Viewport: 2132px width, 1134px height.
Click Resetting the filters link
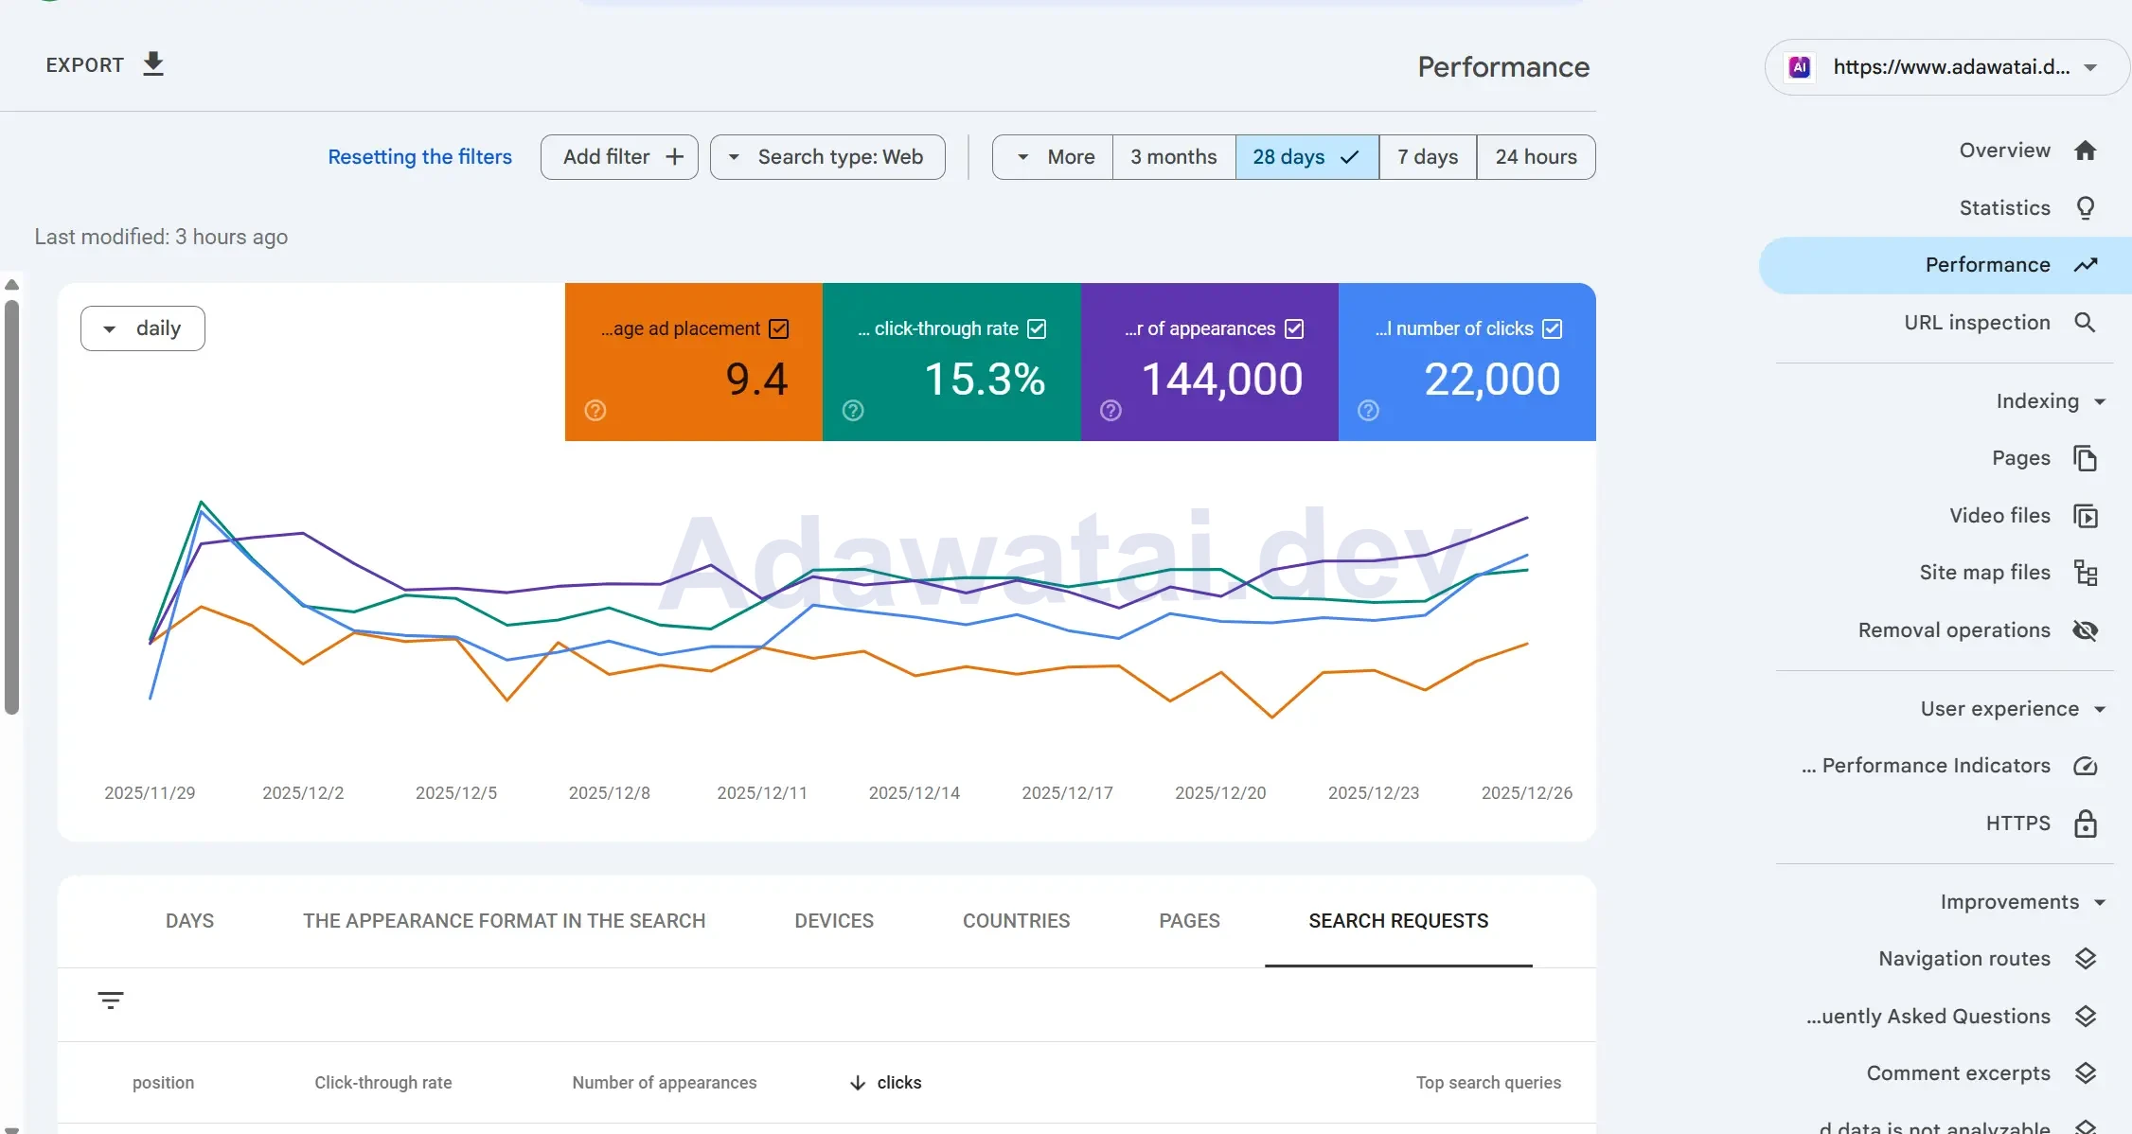pyautogui.click(x=419, y=157)
